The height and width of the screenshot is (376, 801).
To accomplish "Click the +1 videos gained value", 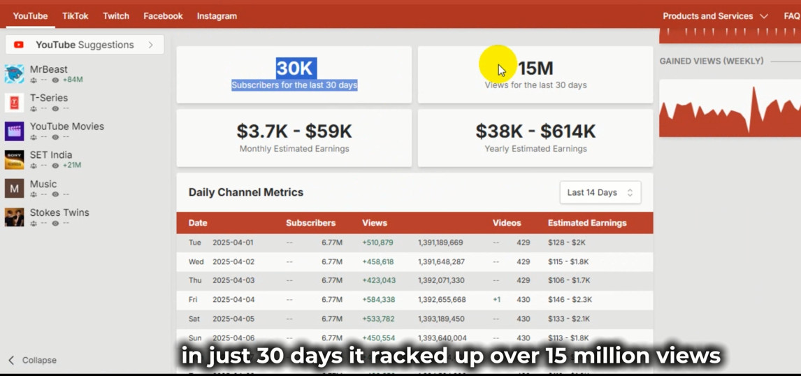I will 496,299.
